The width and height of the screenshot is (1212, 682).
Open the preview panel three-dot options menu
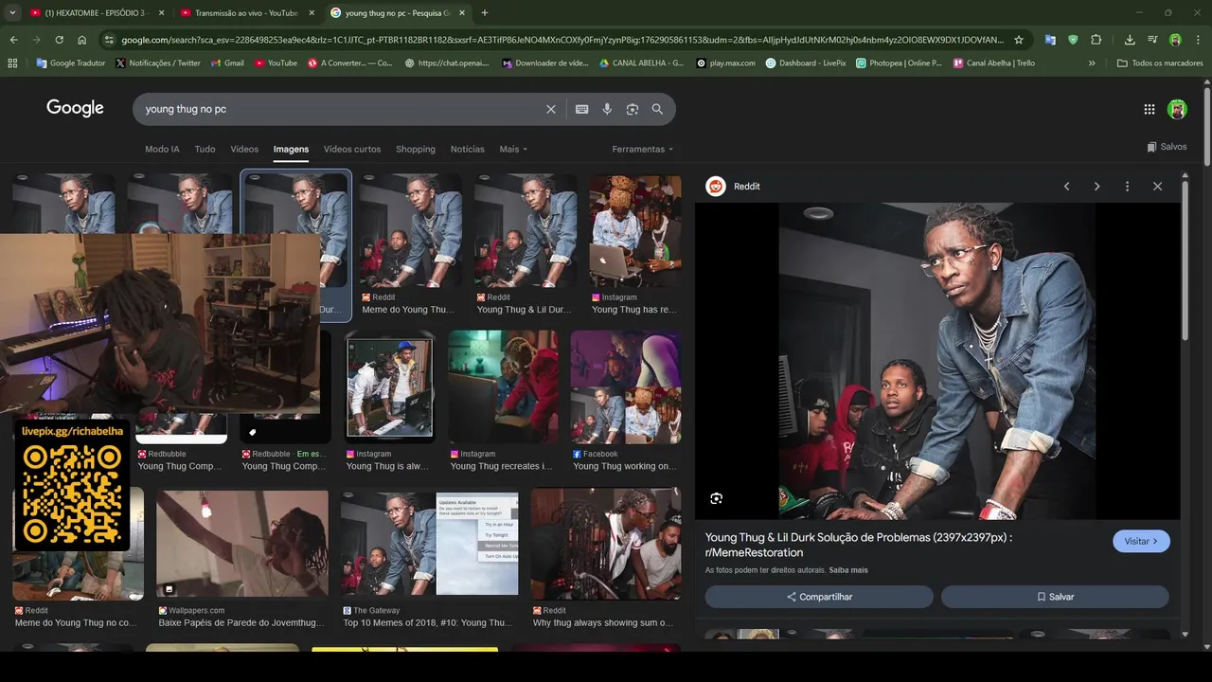tap(1127, 187)
